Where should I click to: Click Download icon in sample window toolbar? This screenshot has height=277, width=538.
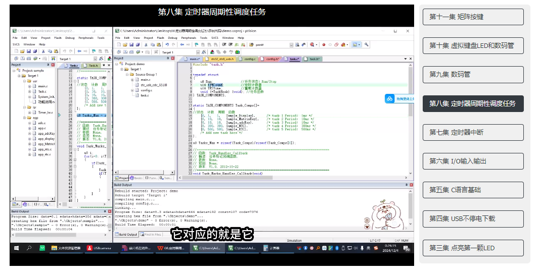[53, 59]
